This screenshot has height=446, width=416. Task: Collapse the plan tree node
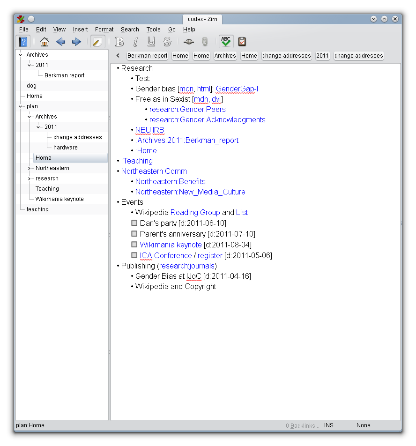coord(20,106)
